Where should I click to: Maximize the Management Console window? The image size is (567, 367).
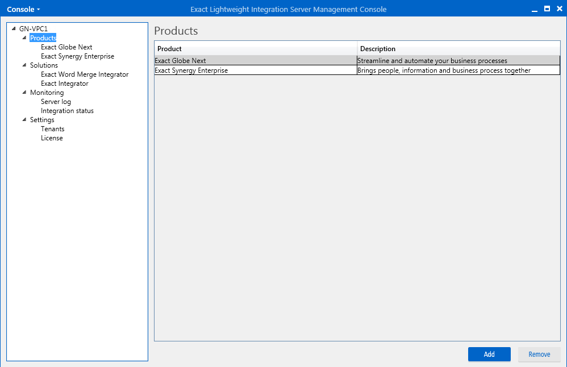point(547,9)
